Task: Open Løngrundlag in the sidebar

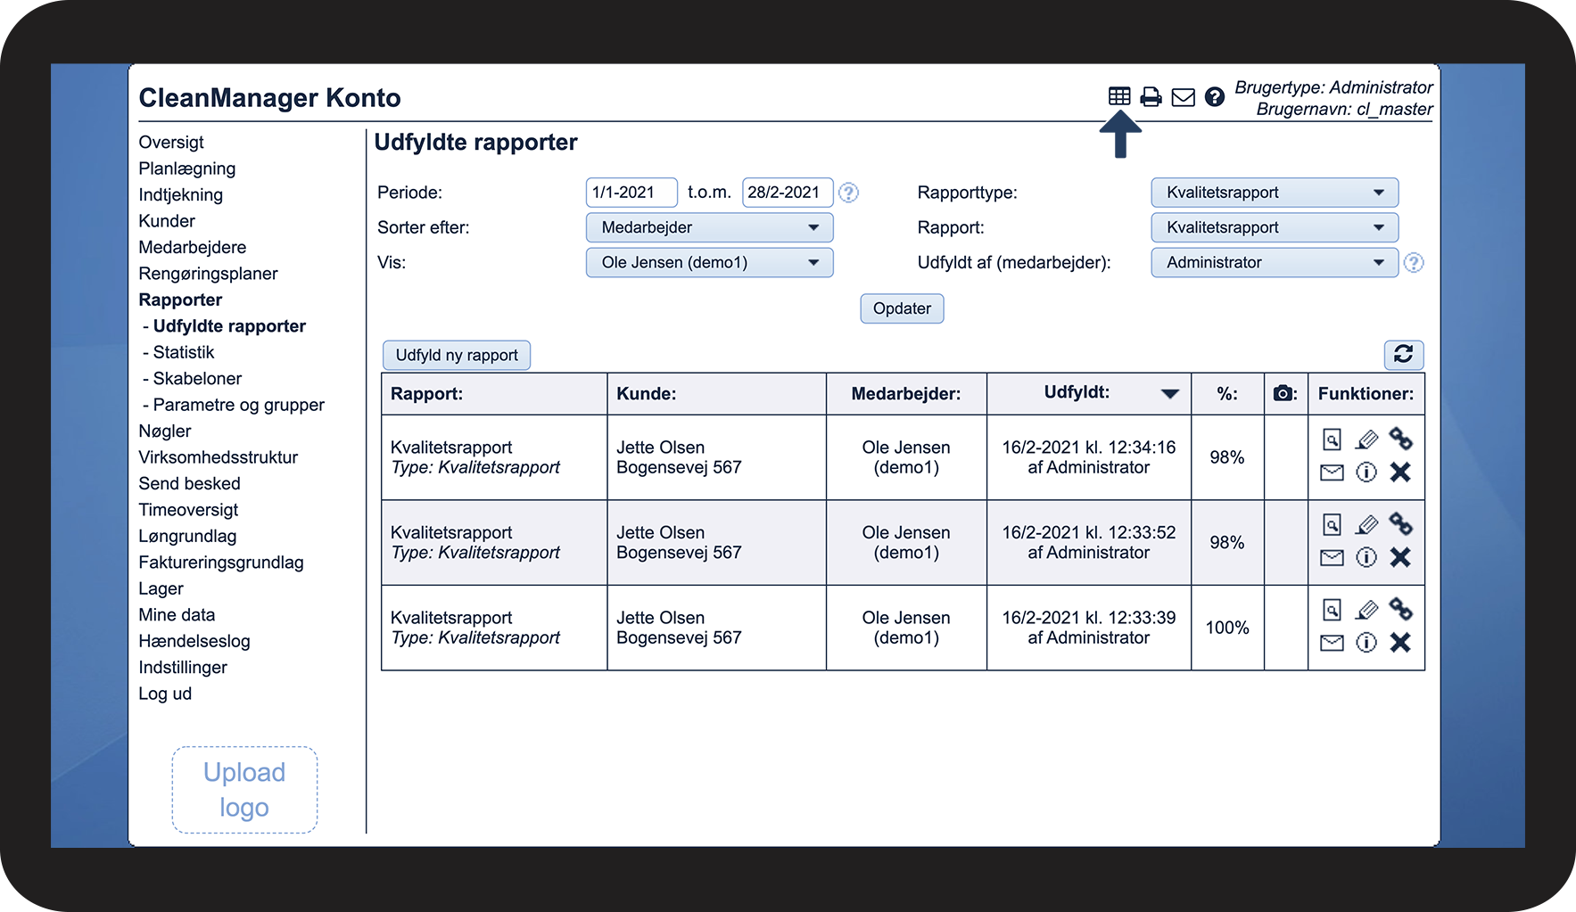Action: (187, 537)
